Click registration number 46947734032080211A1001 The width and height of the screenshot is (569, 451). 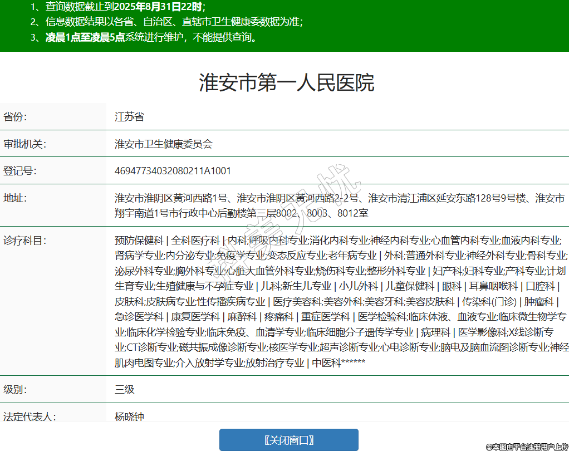point(173,171)
